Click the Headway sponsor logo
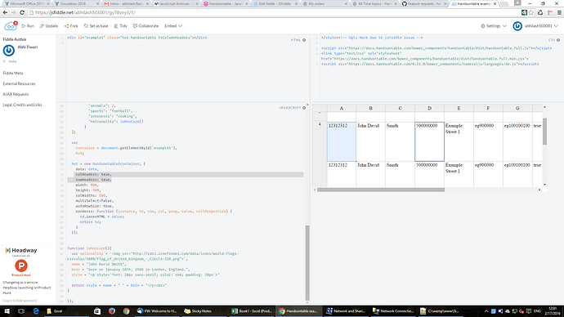The width and height of the screenshot is (564, 317). pos(21,251)
